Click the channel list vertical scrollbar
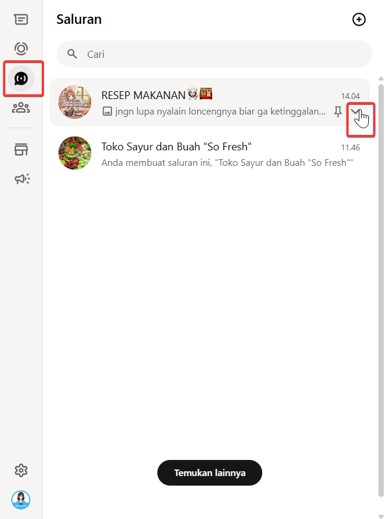The height and width of the screenshot is (519, 385). click(381, 286)
